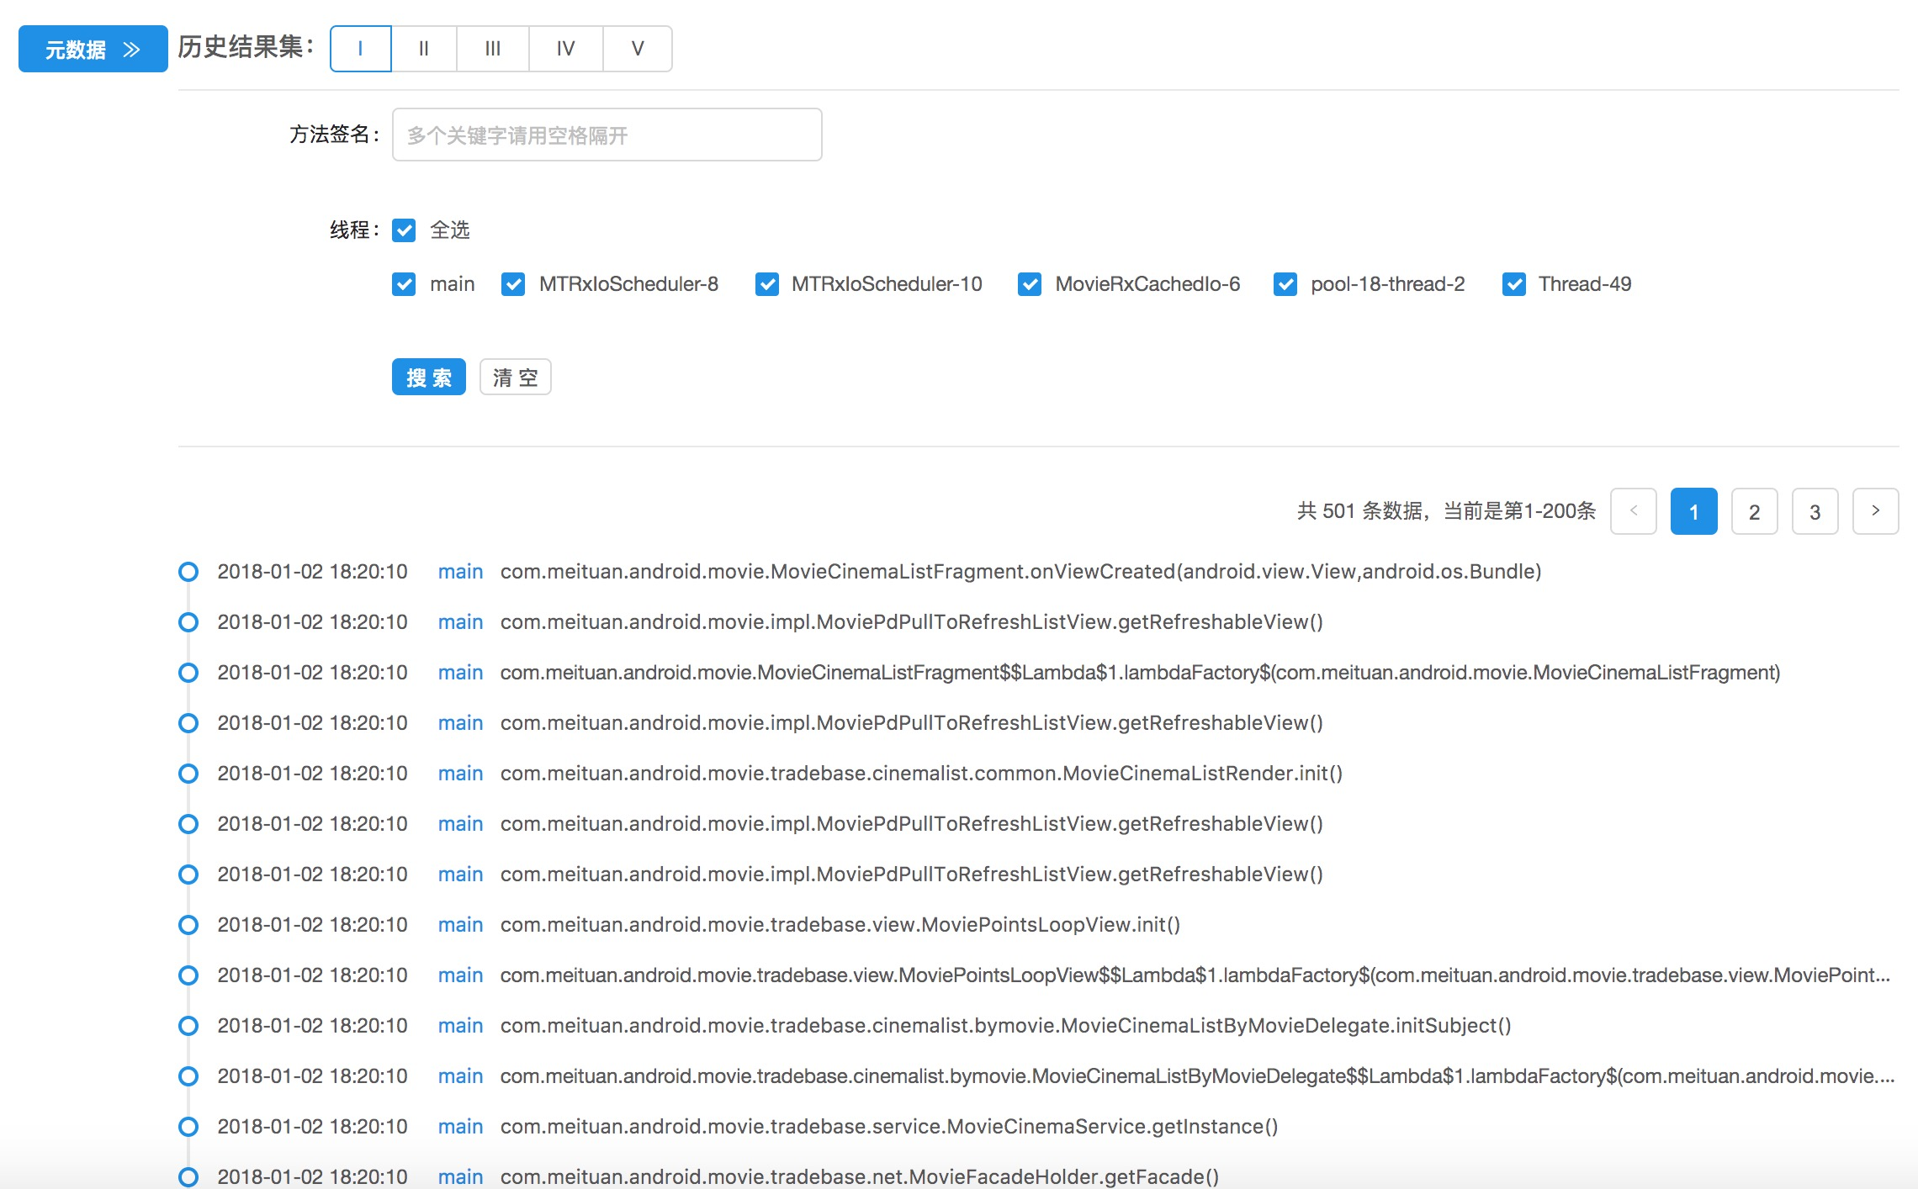The width and height of the screenshot is (1918, 1189).
Task: Click previous page arrow in pagination
Action: 1633,511
